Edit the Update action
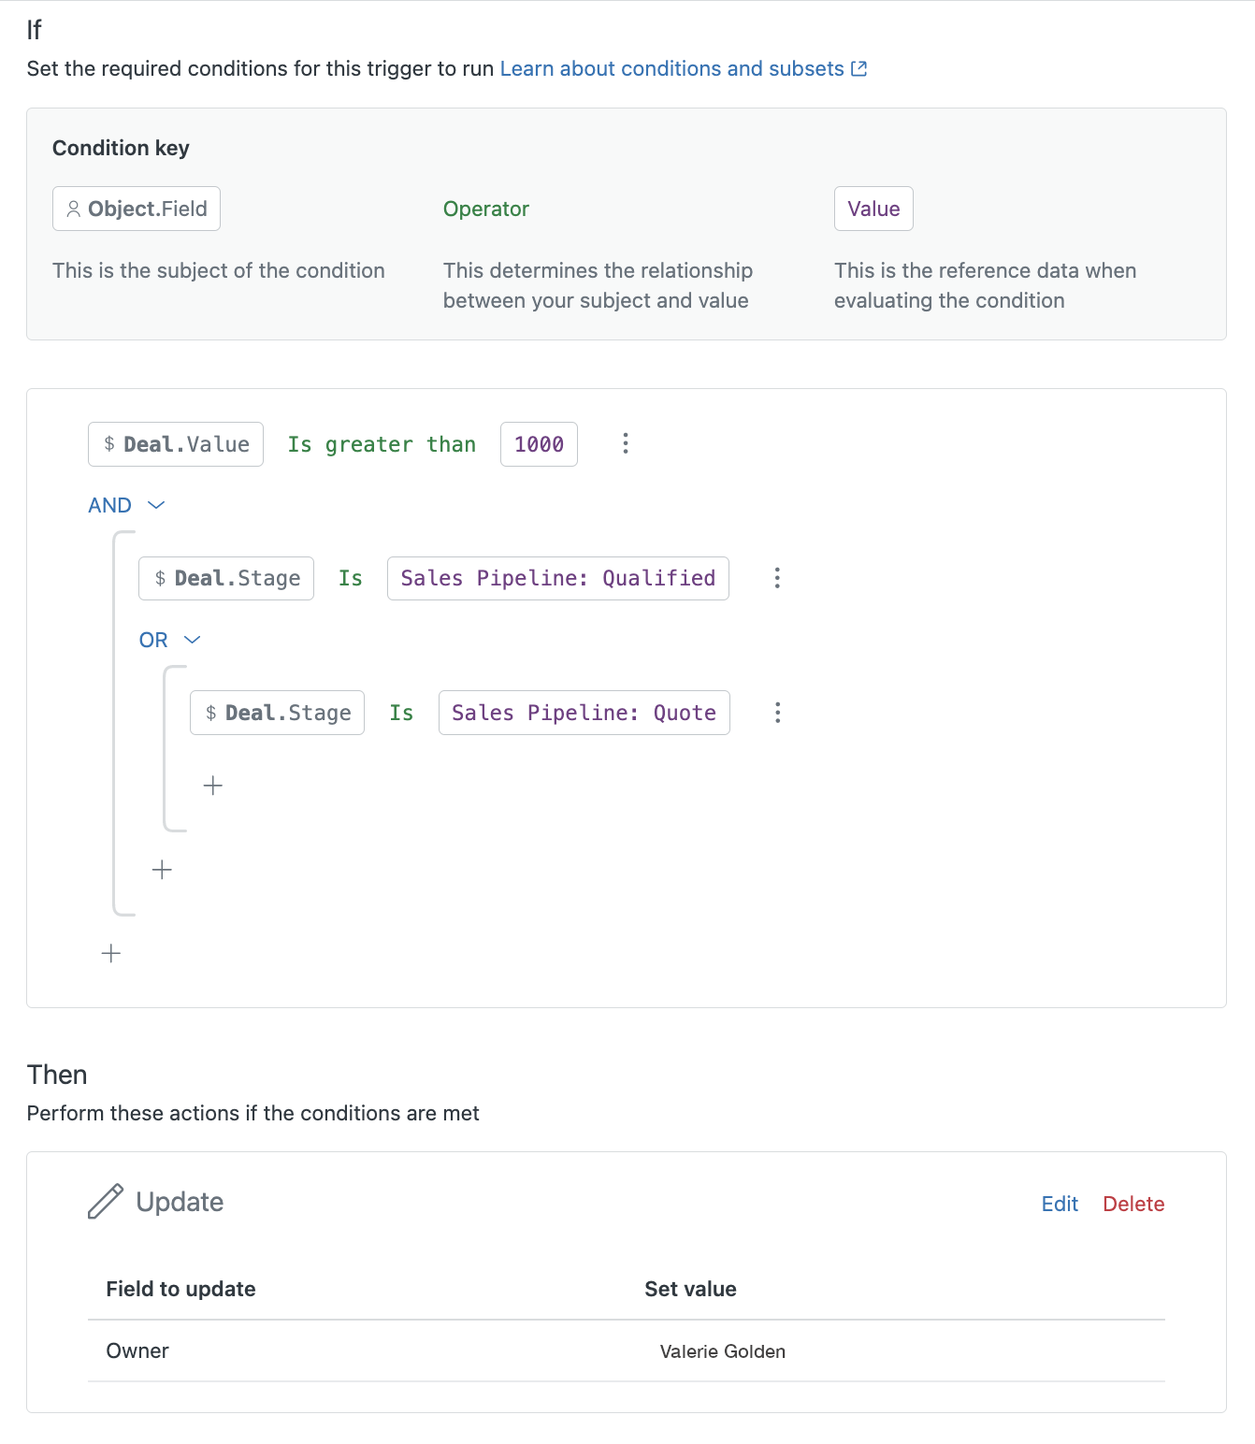 click(x=1060, y=1204)
